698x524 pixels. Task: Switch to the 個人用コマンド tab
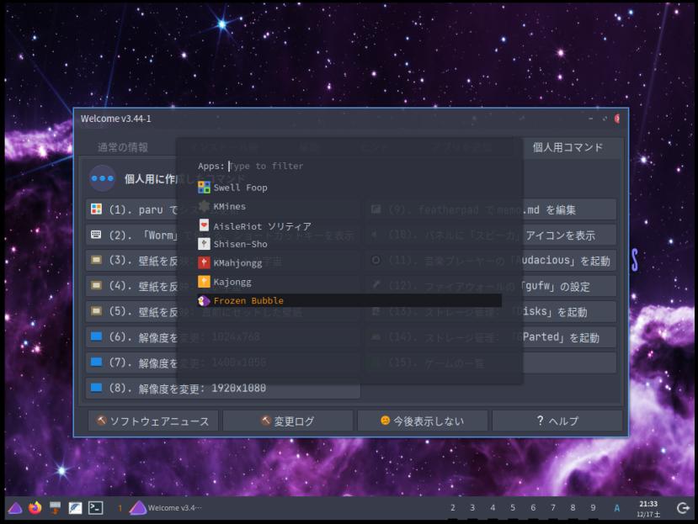click(x=567, y=147)
